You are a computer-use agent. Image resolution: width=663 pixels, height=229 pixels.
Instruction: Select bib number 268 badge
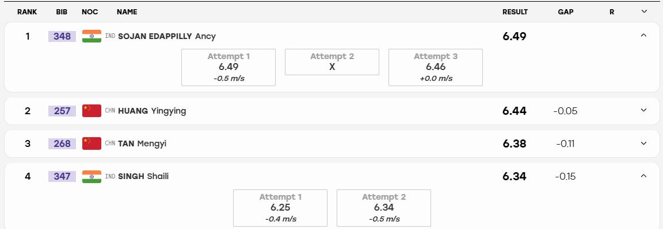tap(62, 143)
